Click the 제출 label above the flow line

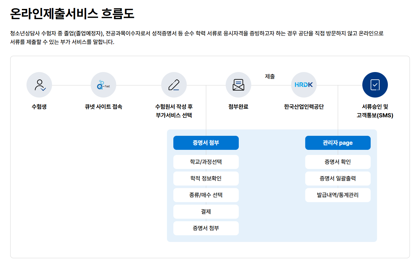pos(270,76)
